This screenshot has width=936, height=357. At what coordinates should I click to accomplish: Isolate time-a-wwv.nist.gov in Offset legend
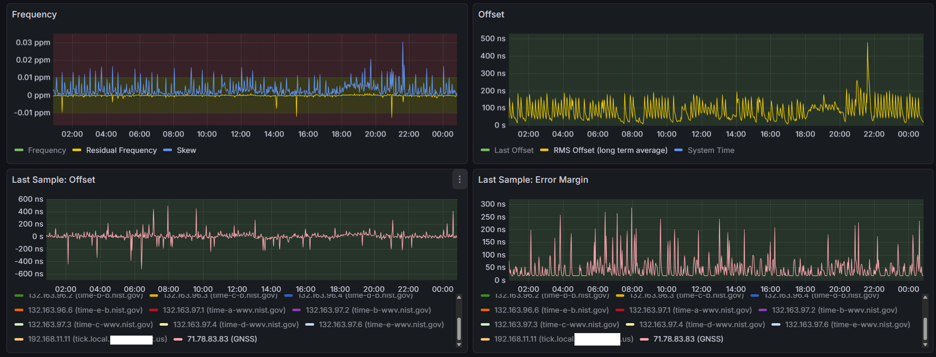[224, 310]
